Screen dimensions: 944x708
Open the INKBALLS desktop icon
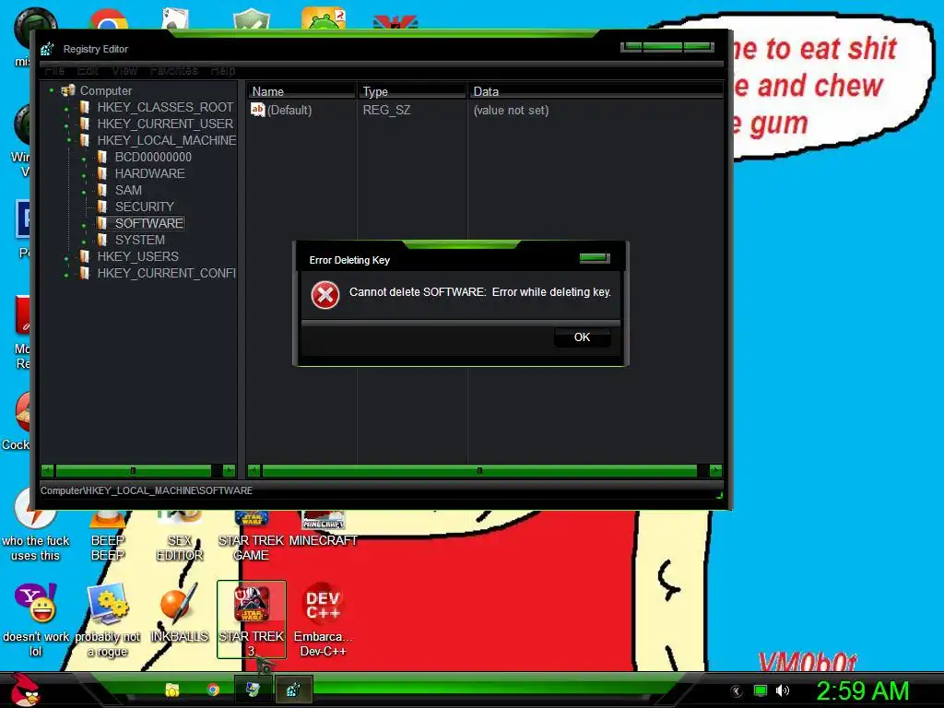[x=180, y=613]
